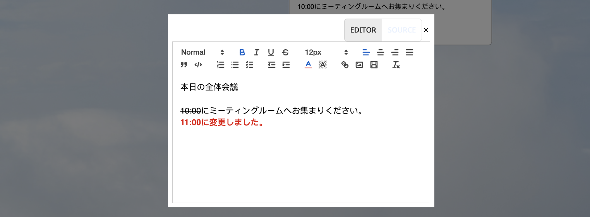Insert a blockquote

point(184,65)
